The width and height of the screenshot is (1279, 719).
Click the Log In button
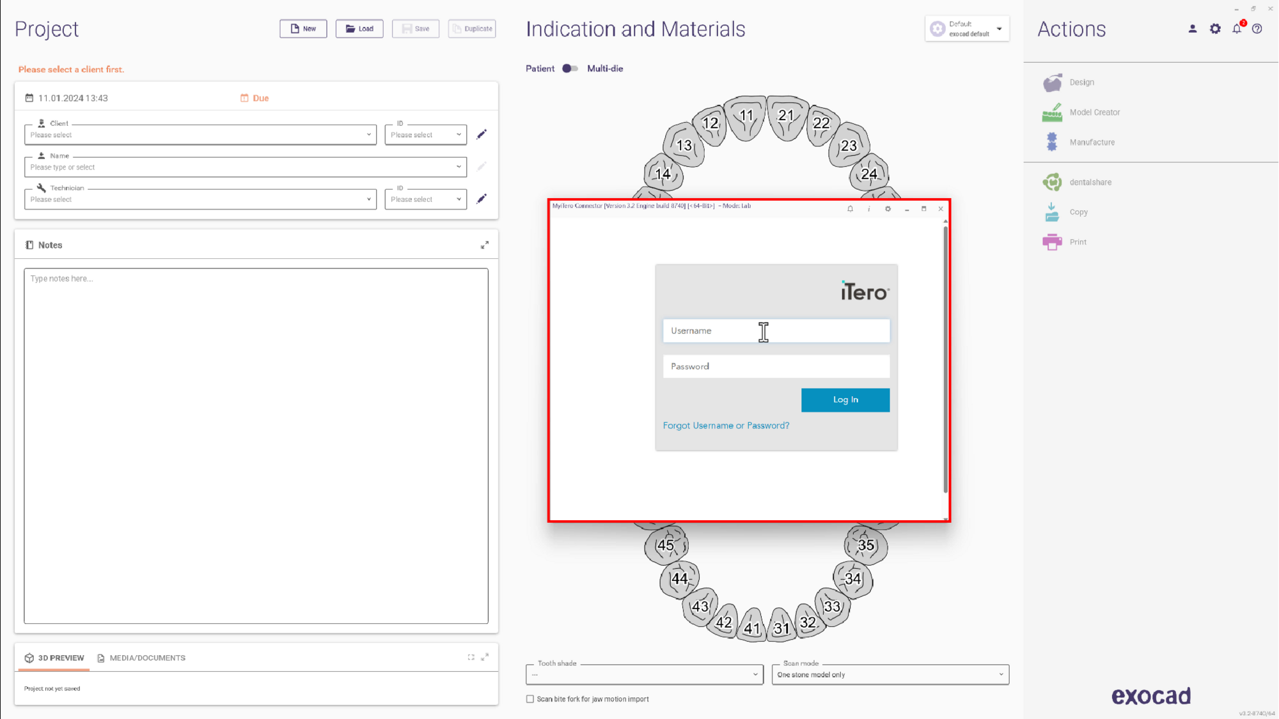(845, 400)
